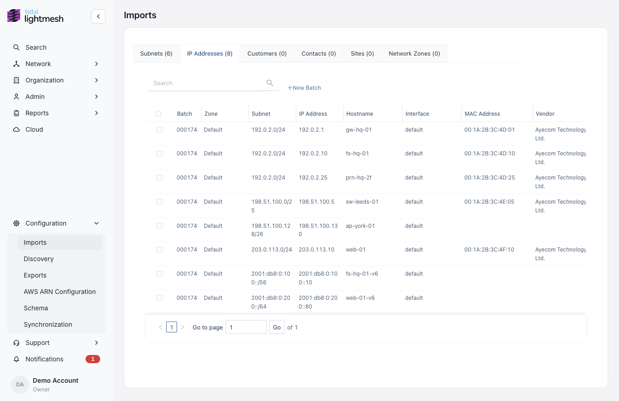Click the Search magnifier icon in sidebar
This screenshot has width=619, height=401.
point(16,47)
